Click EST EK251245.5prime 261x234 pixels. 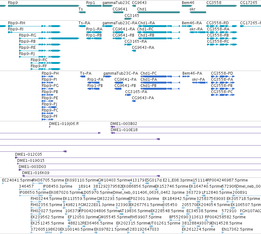tap(32, 226)
